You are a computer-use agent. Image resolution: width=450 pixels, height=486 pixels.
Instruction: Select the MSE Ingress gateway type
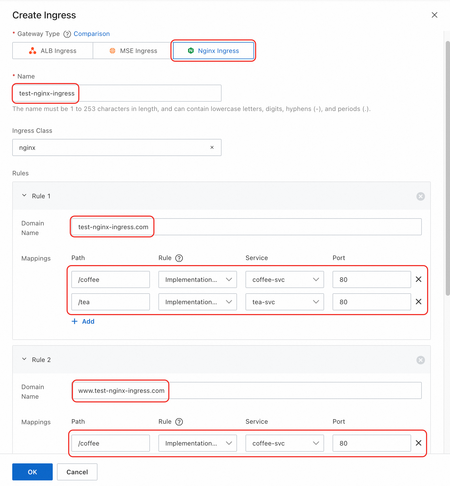click(x=133, y=51)
